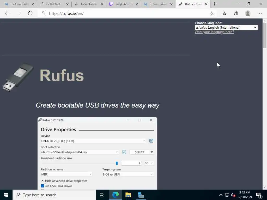Viewport: 267px width, 200px height.
Task: Open File Explorer from the taskbar
Action: 128,195
